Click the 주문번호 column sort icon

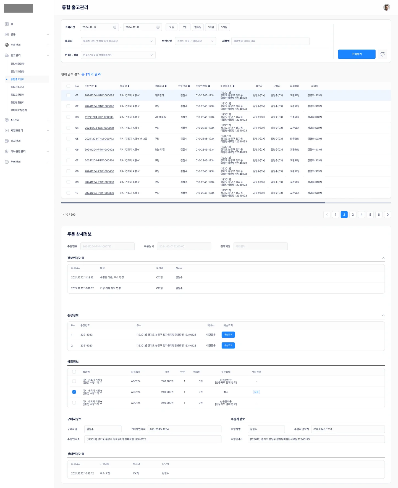(96, 86)
